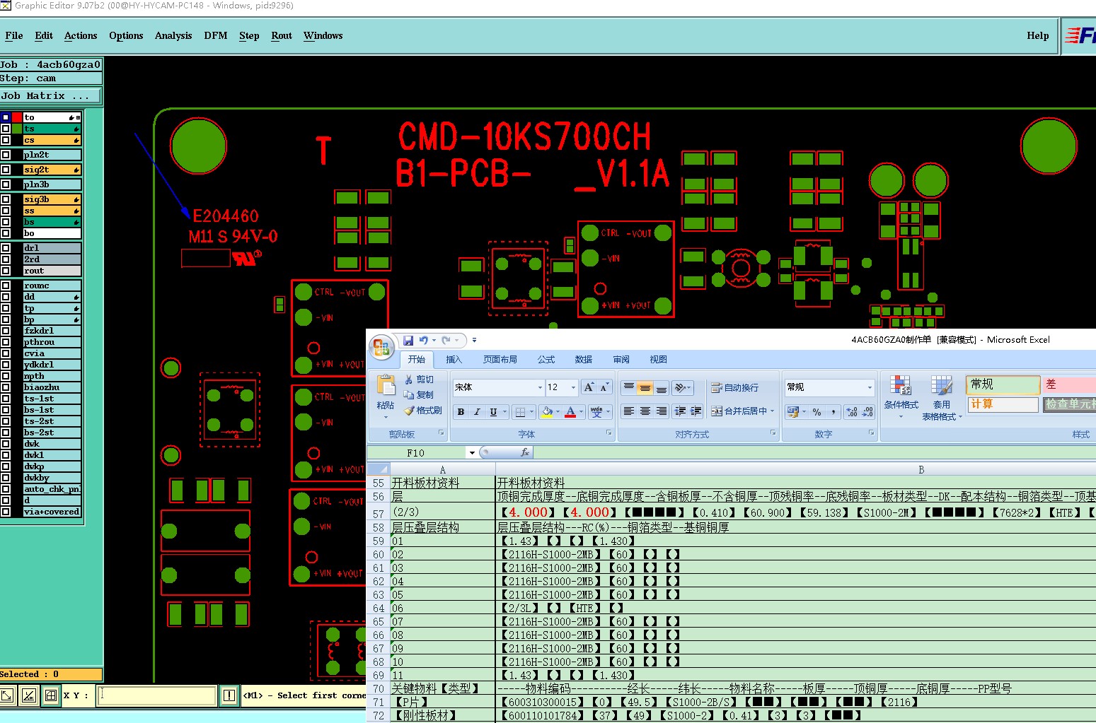Toggle the checkbox for layer pln2t
This screenshot has width=1096, height=723.
(x=6, y=155)
